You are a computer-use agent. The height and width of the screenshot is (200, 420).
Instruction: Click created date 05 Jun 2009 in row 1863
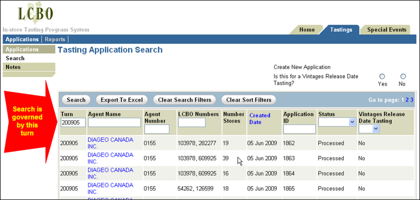[262, 158]
